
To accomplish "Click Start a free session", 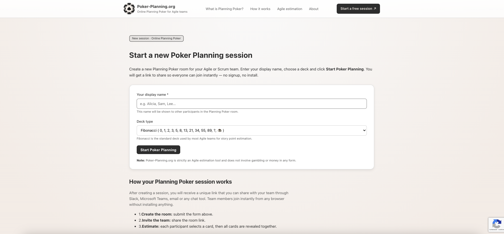I will tap(358, 8).
